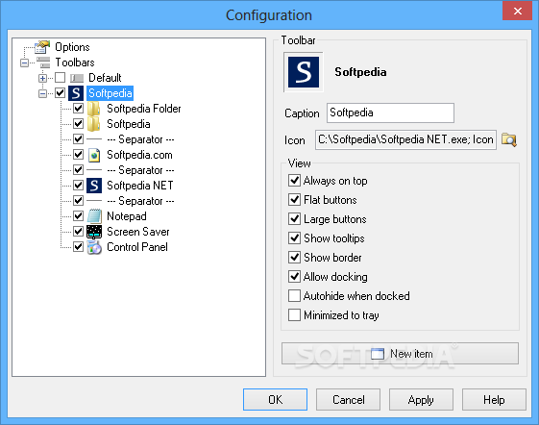Toggle the Flat buttons checkbox
The width and height of the screenshot is (539, 425).
(294, 199)
